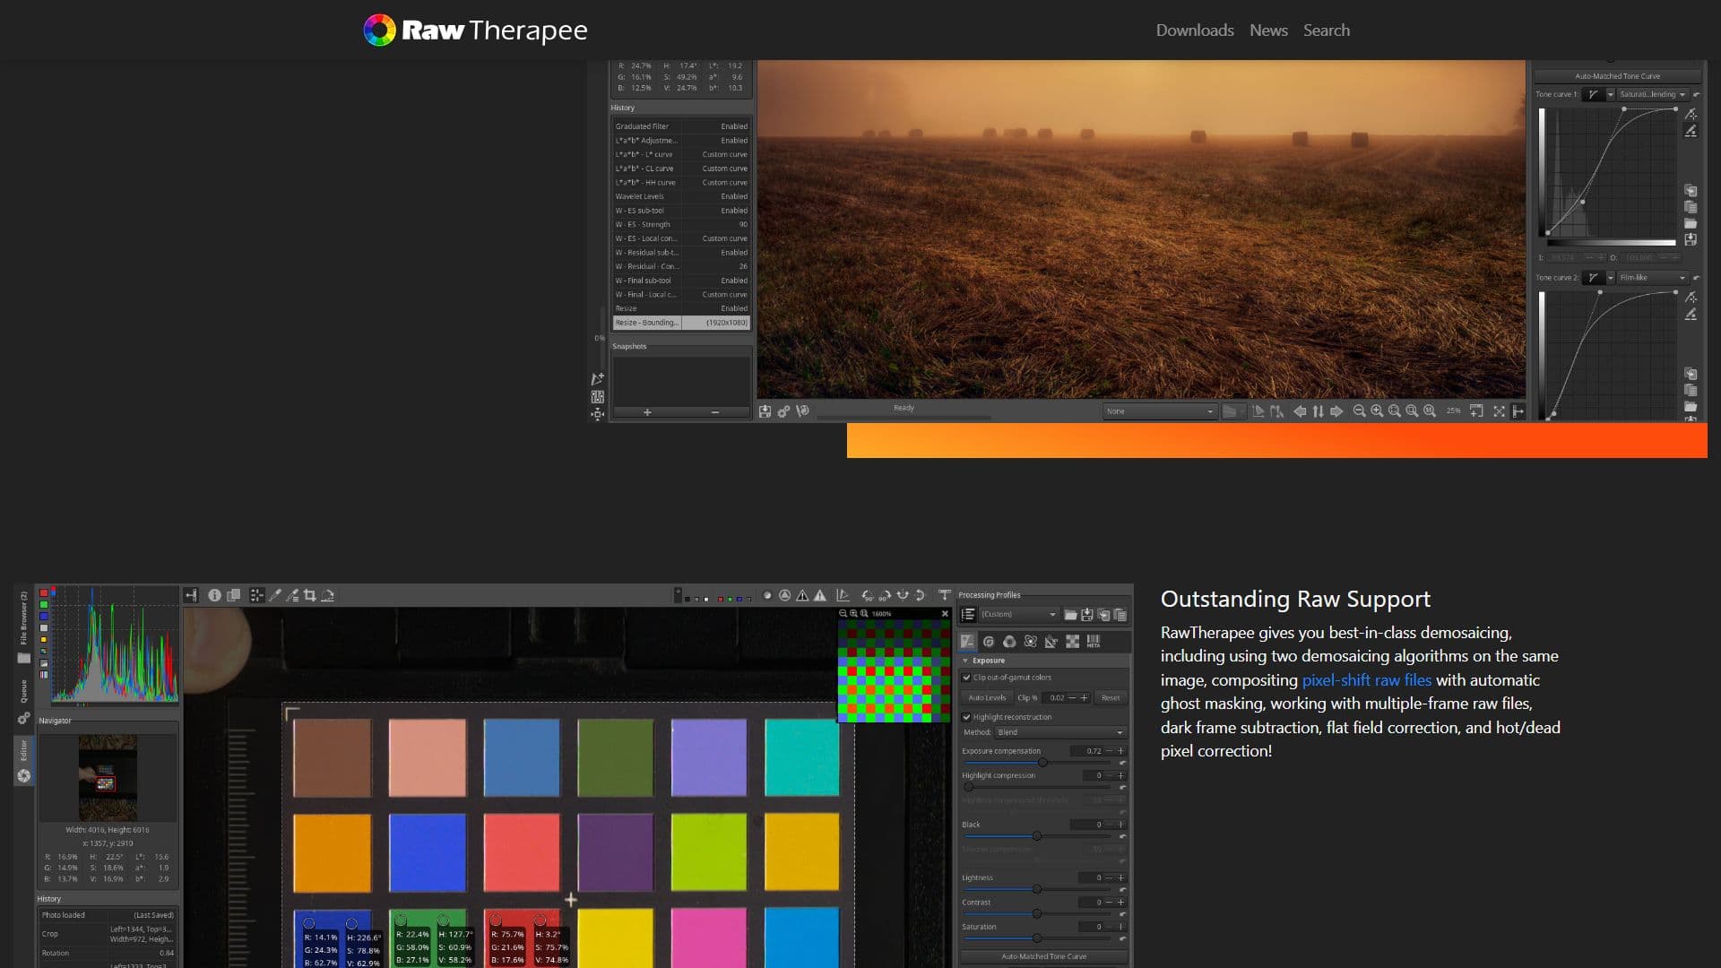Rotate the image left 90 degrees
Screen dimensions: 1721x968
pos(867,595)
